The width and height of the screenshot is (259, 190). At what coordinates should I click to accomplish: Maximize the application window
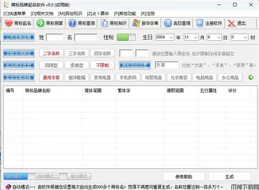pos(235,5)
